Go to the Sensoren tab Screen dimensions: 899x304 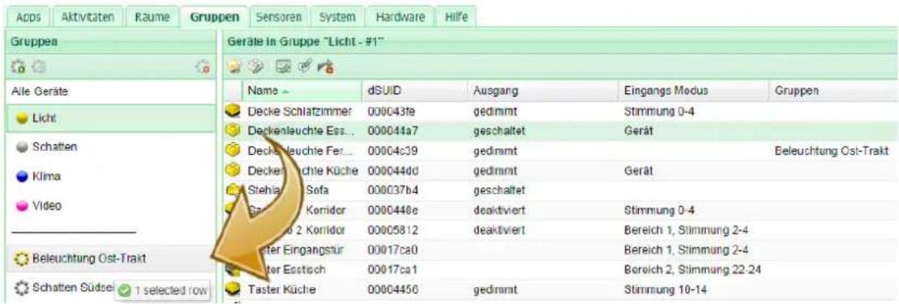(279, 17)
